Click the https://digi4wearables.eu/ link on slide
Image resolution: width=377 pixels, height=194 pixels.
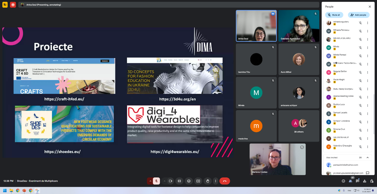[x=175, y=151]
